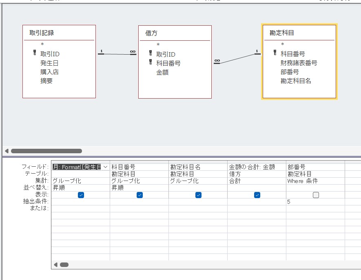The image size is (361, 280).
Task: Select join line between 取引記録 and 借方
Action: pyautogui.click(x=117, y=54)
